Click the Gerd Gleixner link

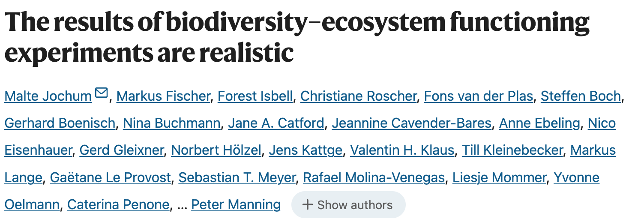coord(122,150)
